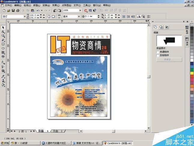Click the Open file folder icon
194x146 pixels.
coord(8,11)
